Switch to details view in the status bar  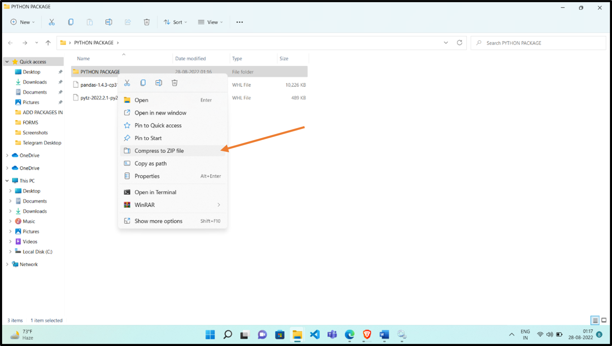(595, 320)
